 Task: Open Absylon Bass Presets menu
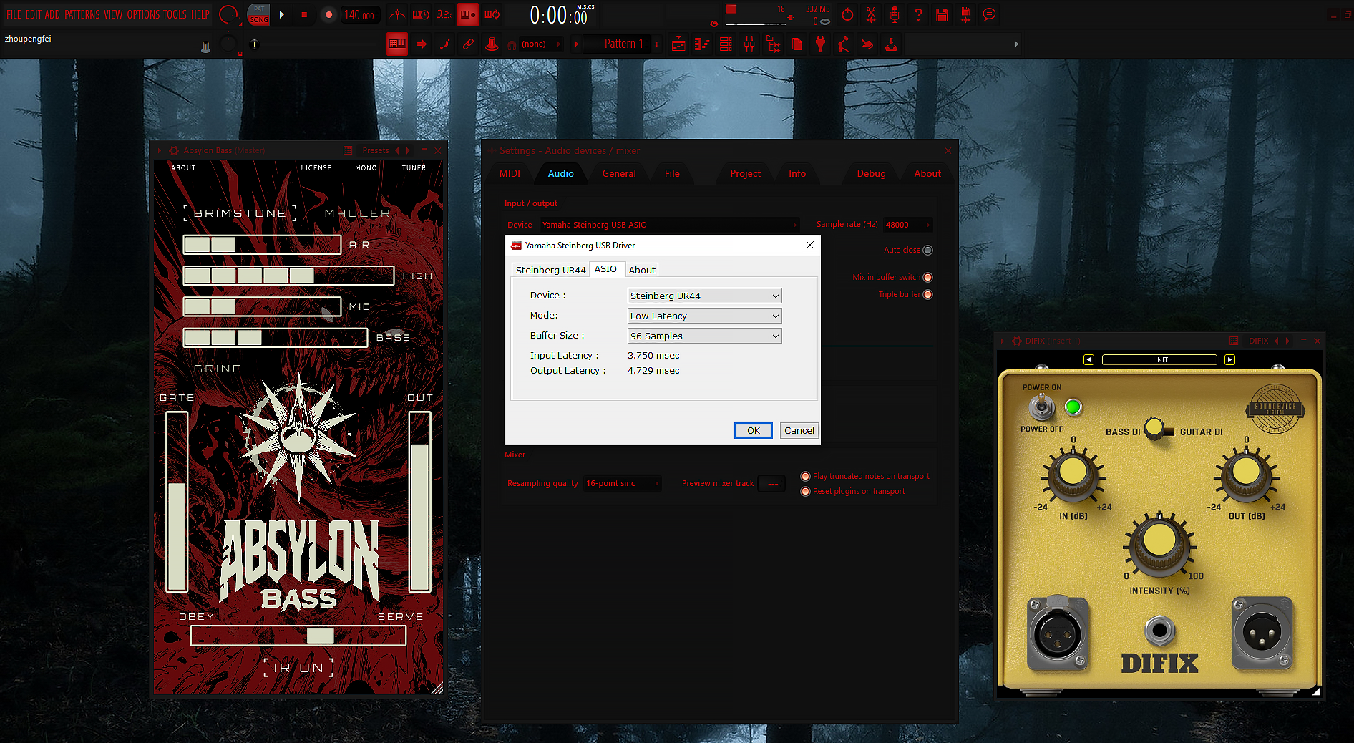point(376,150)
